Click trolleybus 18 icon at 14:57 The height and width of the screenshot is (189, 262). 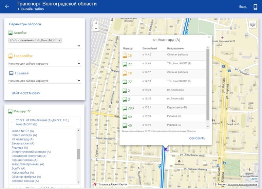pos(125,73)
